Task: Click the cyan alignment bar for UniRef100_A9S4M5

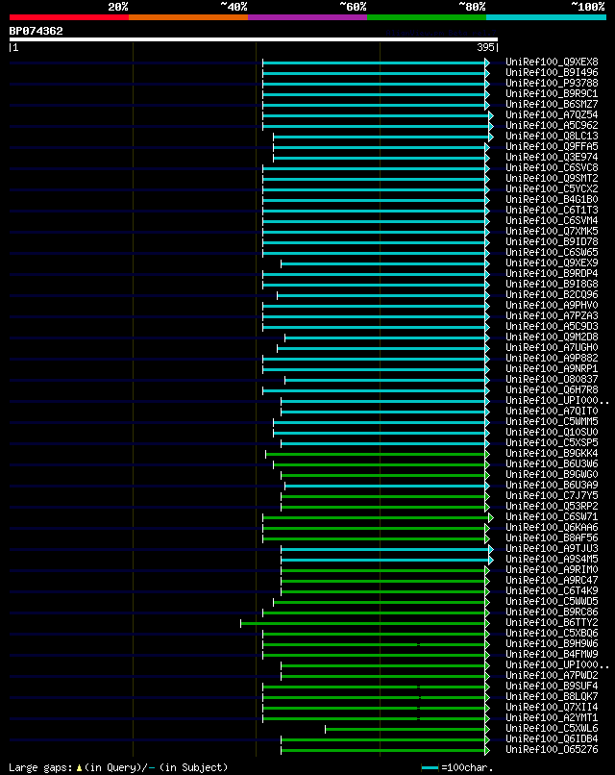Action: (387, 560)
